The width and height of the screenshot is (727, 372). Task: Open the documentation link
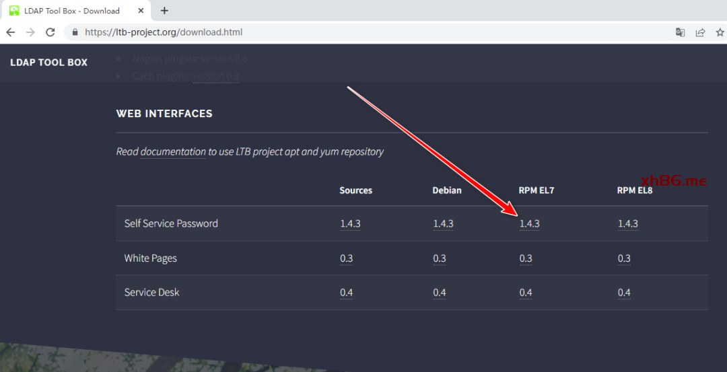pos(173,151)
